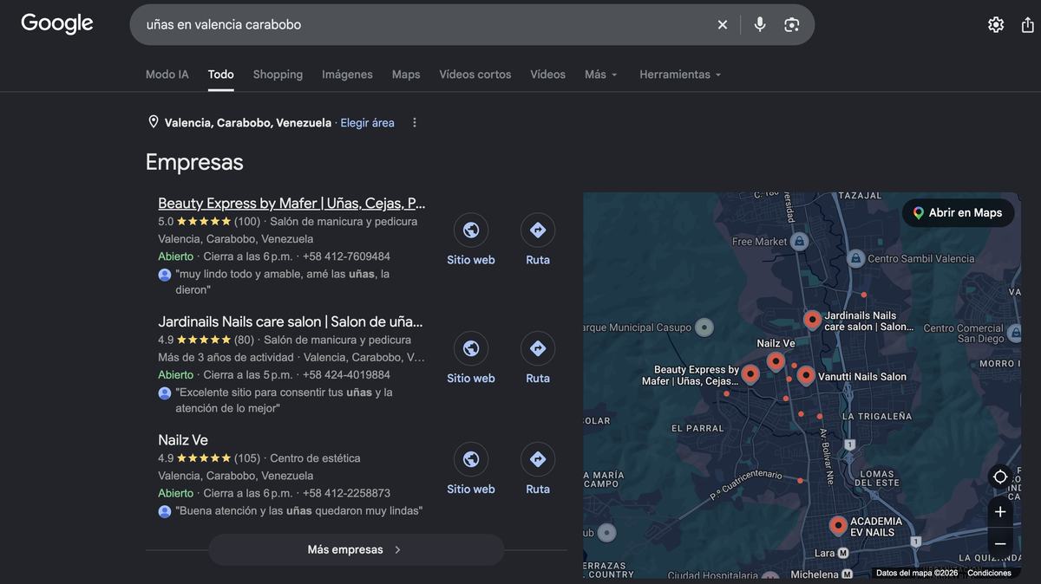
Task: Get route to Nailz Ve
Action: (538, 459)
